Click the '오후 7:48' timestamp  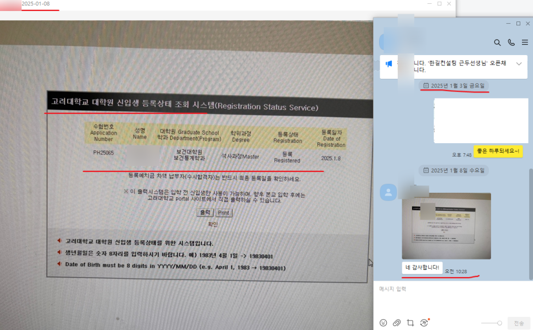click(x=462, y=155)
